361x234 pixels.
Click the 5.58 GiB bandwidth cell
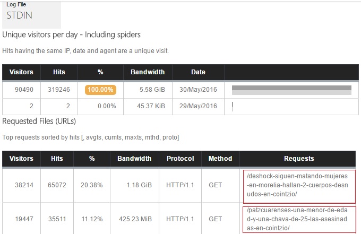coord(151,90)
